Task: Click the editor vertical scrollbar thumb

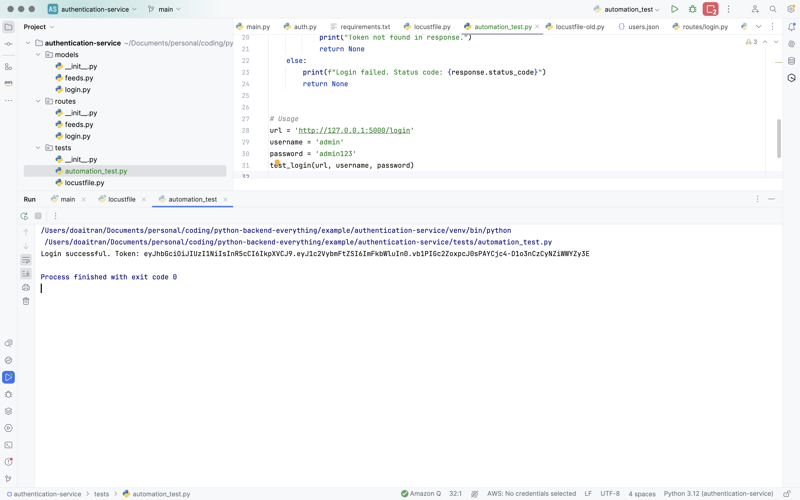Action: 779,139
